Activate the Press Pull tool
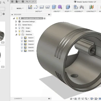This screenshot has height=101, width=101. click(x=68, y=7)
